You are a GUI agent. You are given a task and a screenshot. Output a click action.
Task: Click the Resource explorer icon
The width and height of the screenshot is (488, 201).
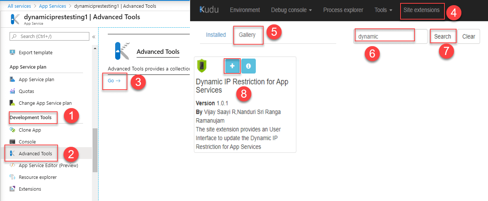[13, 177]
